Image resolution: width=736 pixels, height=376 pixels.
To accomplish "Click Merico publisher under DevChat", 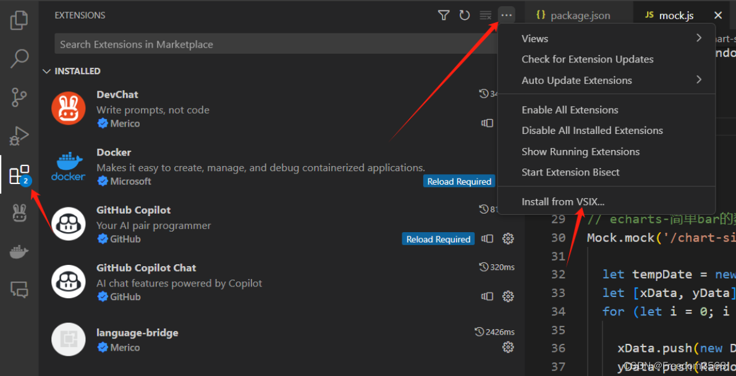I will (x=125, y=123).
